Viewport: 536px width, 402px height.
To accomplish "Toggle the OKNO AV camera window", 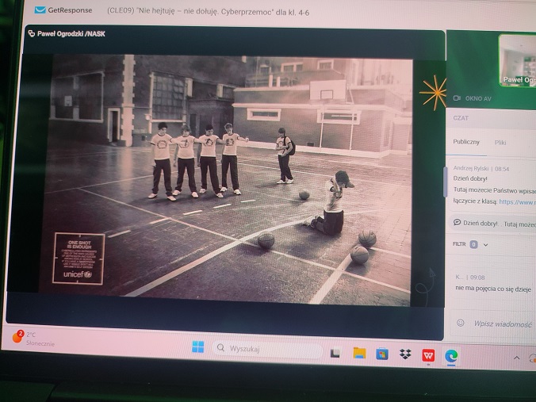I will pos(473,98).
